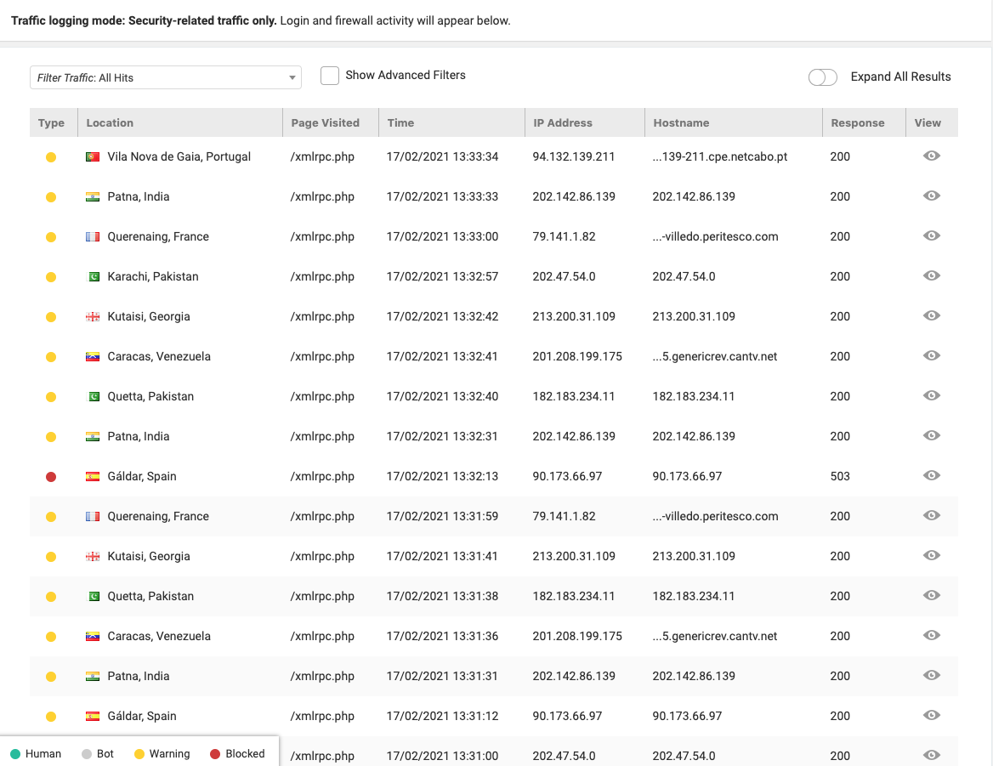This screenshot has height=766, width=993.
Task: Click the Portugal flag beside Vila Nova de Gaia
Action: [93, 156]
